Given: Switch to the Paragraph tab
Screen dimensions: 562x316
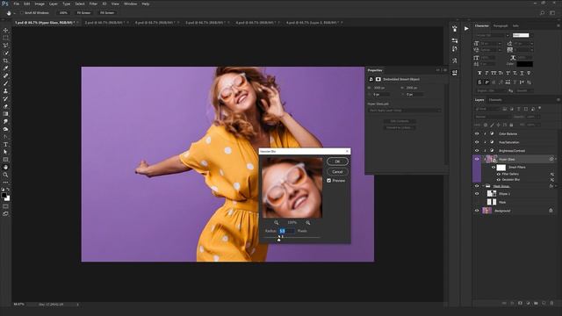Looking at the screenshot, I should [501, 25].
